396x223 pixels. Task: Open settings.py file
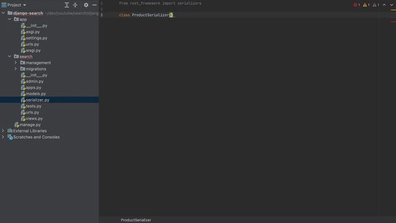(x=37, y=38)
